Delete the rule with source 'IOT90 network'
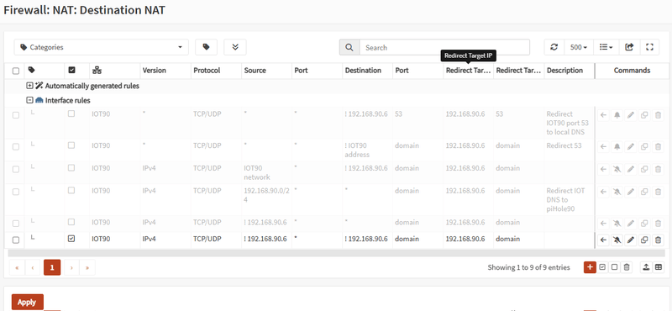This screenshot has height=311, width=672. 658,169
